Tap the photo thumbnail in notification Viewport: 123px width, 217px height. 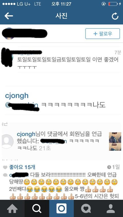coord(115,141)
